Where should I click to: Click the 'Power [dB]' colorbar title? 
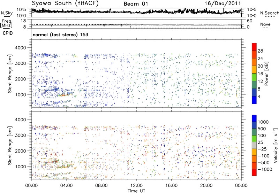click(266, 74)
